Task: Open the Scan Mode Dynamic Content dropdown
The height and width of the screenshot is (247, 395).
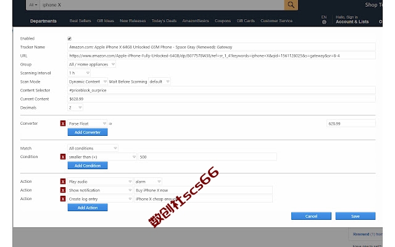Action: click(x=88, y=82)
